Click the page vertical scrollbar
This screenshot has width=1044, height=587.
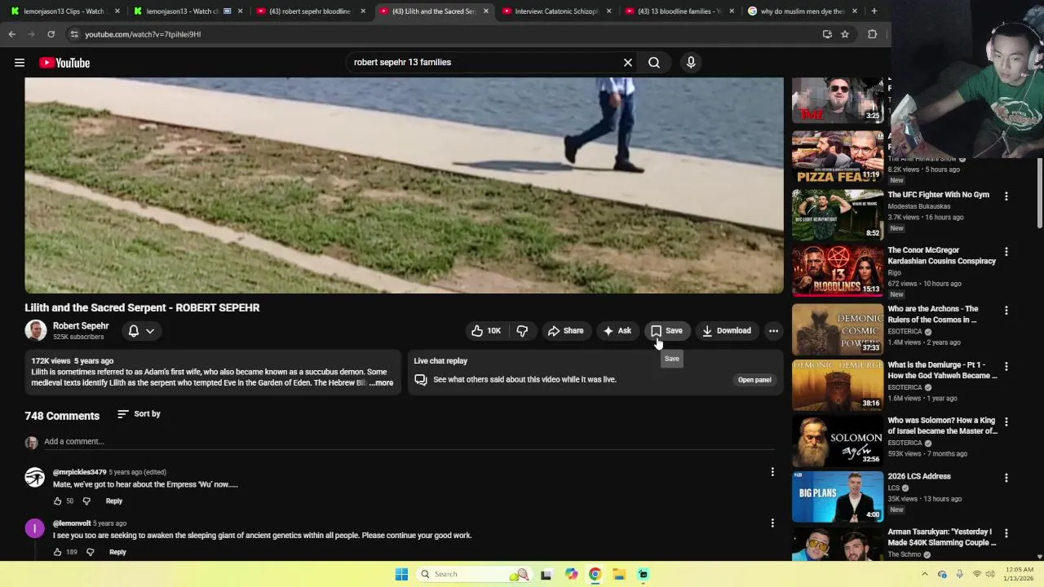pyautogui.click(x=1039, y=193)
